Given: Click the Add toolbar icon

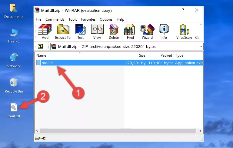Looking at the screenshot, I should coord(45,32).
